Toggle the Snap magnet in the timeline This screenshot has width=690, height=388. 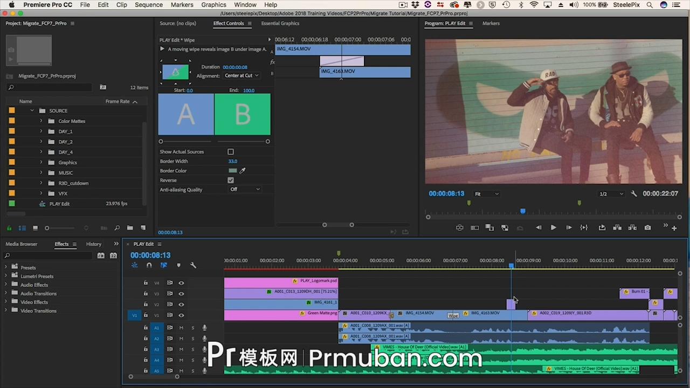tap(149, 265)
